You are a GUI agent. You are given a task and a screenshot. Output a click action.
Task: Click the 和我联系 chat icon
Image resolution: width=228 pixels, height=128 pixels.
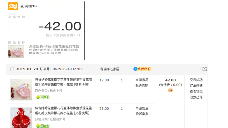[142, 69]
